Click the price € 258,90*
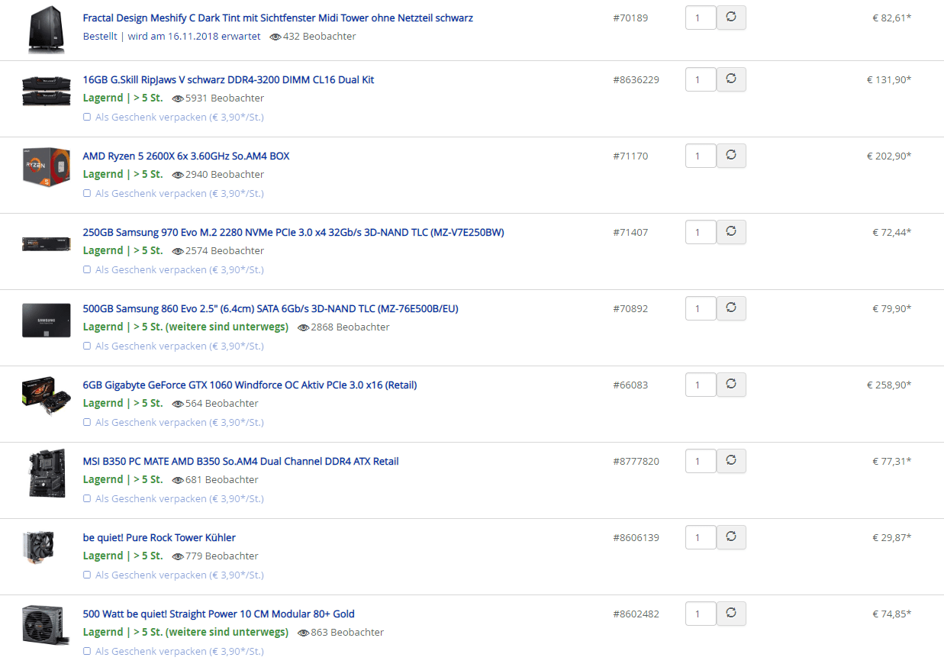 point(889,385)
